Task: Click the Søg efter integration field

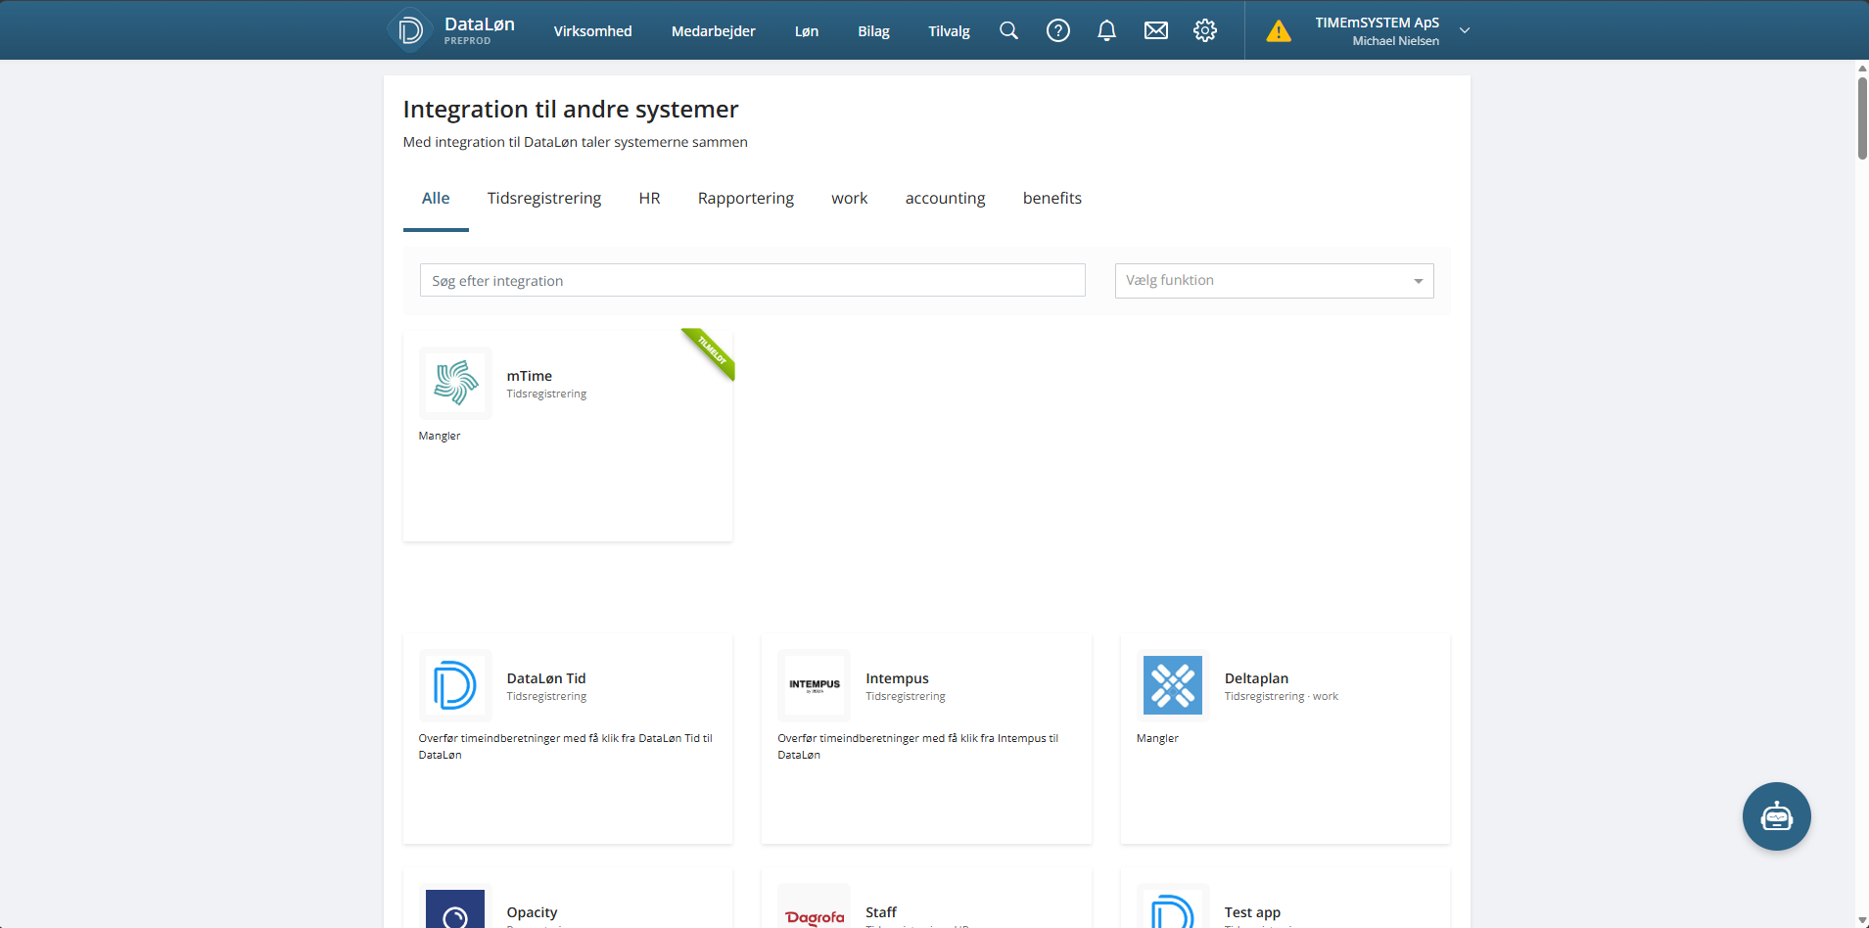Action: tap(752, 280)
